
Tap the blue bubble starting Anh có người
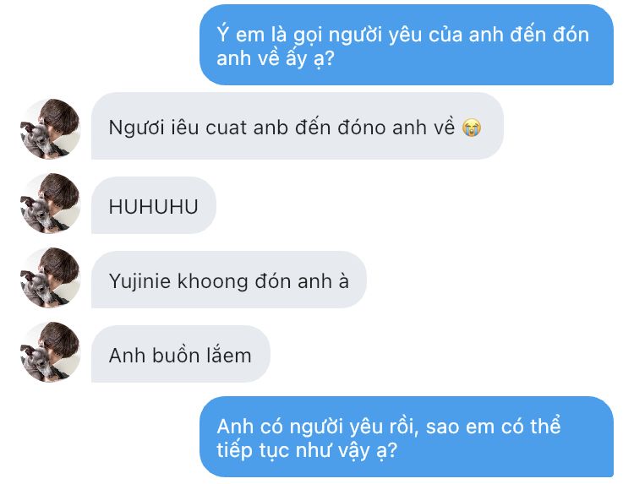[x=407, y=437]
